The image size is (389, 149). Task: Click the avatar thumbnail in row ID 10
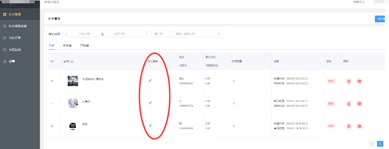[x=73, y=81]
